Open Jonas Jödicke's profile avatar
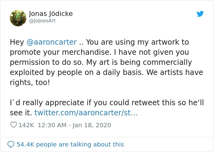 point(18,18)
